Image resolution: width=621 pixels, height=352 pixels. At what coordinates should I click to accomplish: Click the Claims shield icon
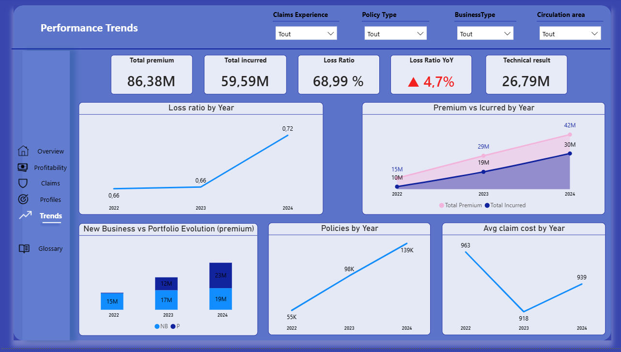tap(23, 183)
